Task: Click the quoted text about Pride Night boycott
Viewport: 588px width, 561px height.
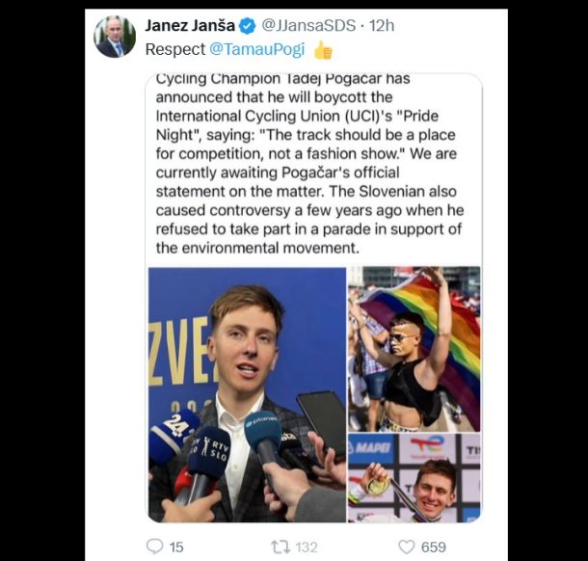Action: [309, 163]
